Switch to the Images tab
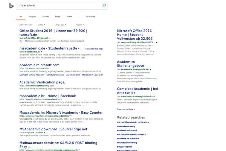 tap(32, 17)
